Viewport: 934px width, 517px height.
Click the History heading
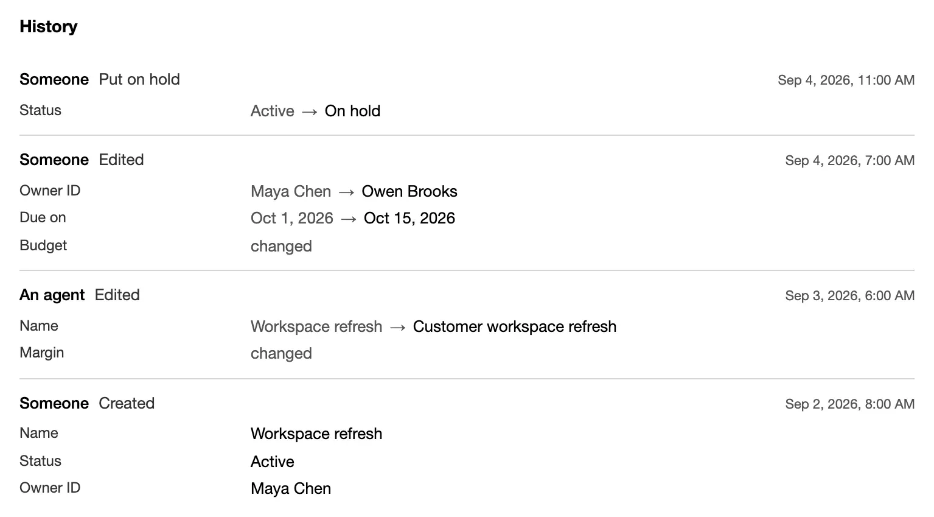(49, 27)
